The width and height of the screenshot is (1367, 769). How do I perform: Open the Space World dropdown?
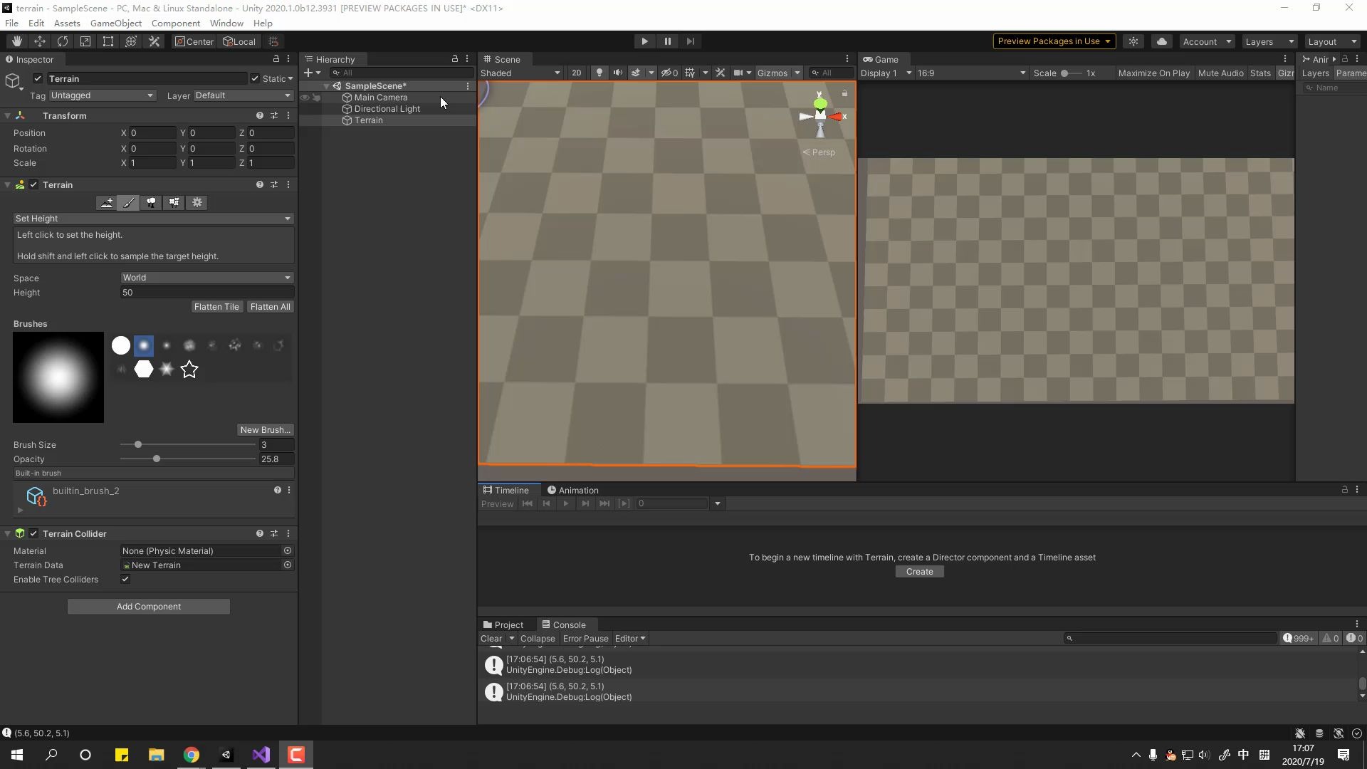[x=206, y=278]
